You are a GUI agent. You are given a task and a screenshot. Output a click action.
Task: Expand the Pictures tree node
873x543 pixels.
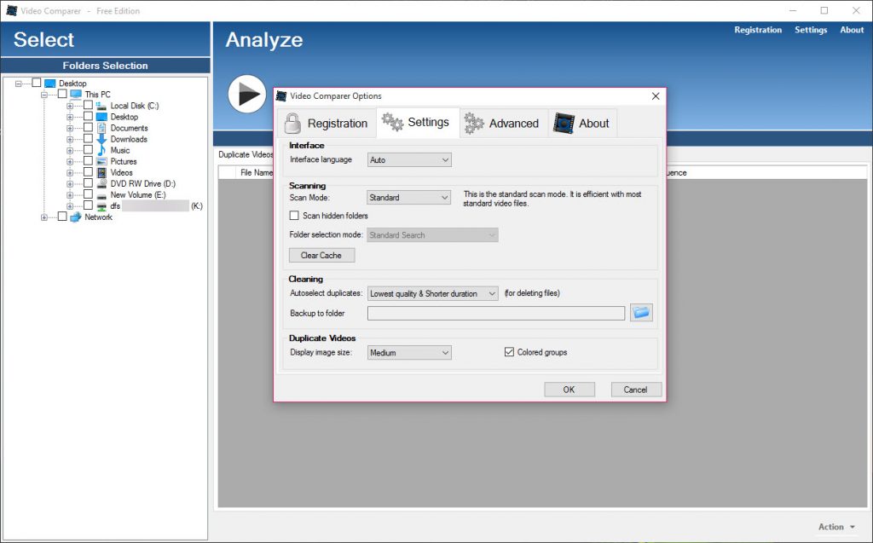click(70, 161)
